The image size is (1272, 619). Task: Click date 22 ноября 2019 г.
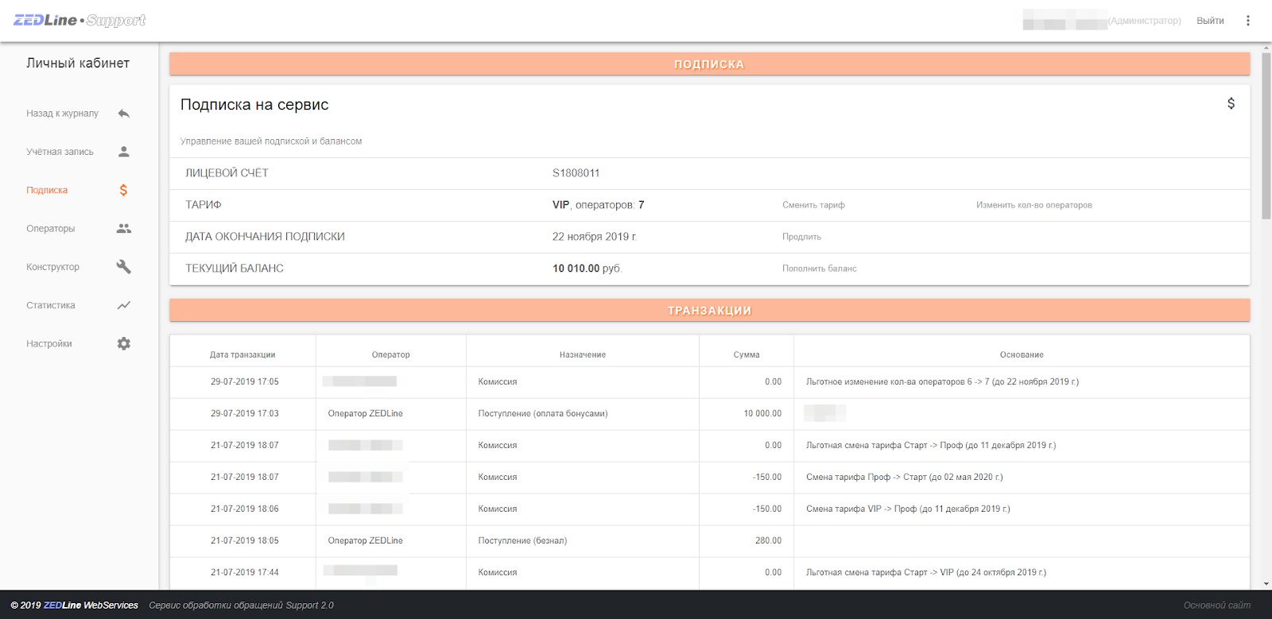point(595,237)
